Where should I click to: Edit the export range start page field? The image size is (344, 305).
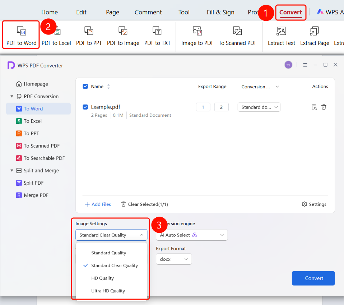pyautogui.click(x=203, y=107)
